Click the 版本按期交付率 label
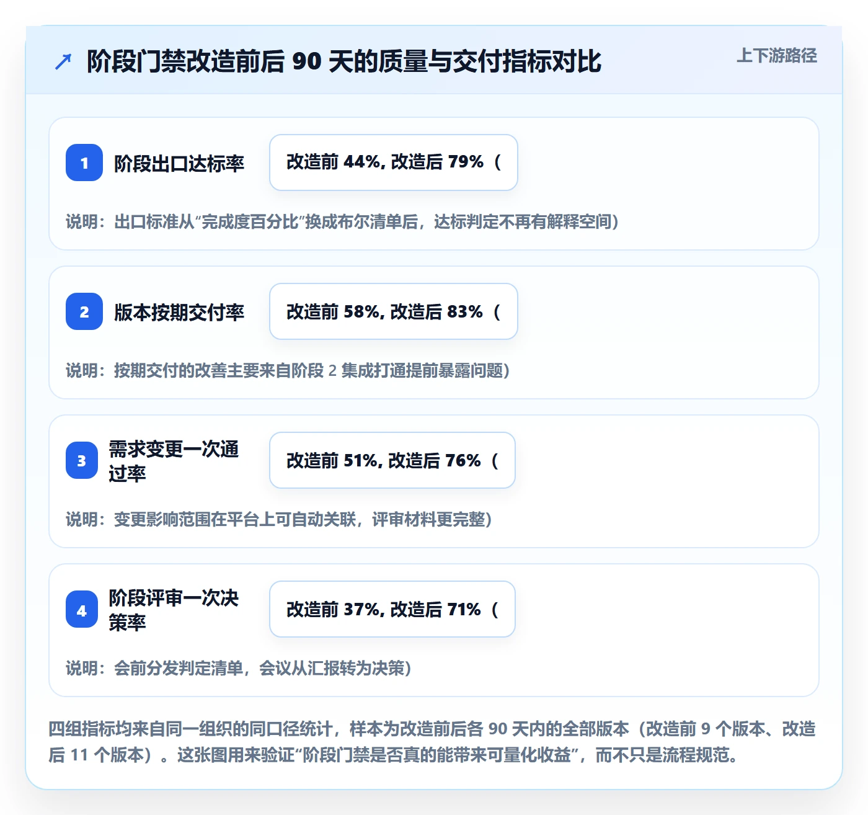Screen dimensions: 868x815 point(179,312)
